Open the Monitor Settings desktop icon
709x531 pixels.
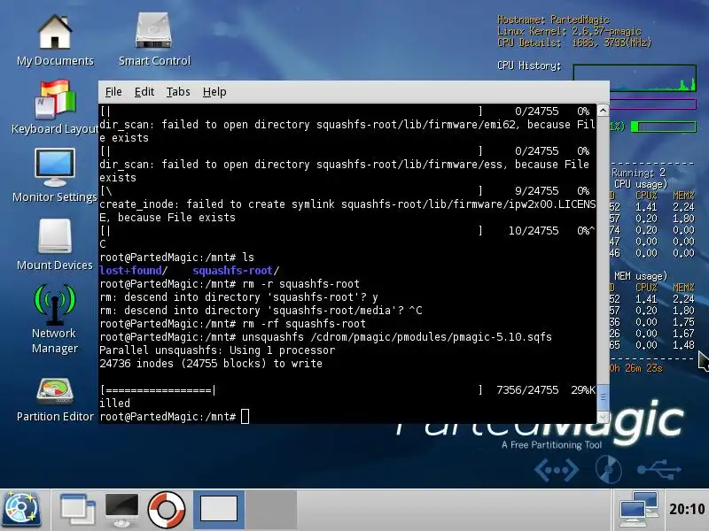(55, 175)
